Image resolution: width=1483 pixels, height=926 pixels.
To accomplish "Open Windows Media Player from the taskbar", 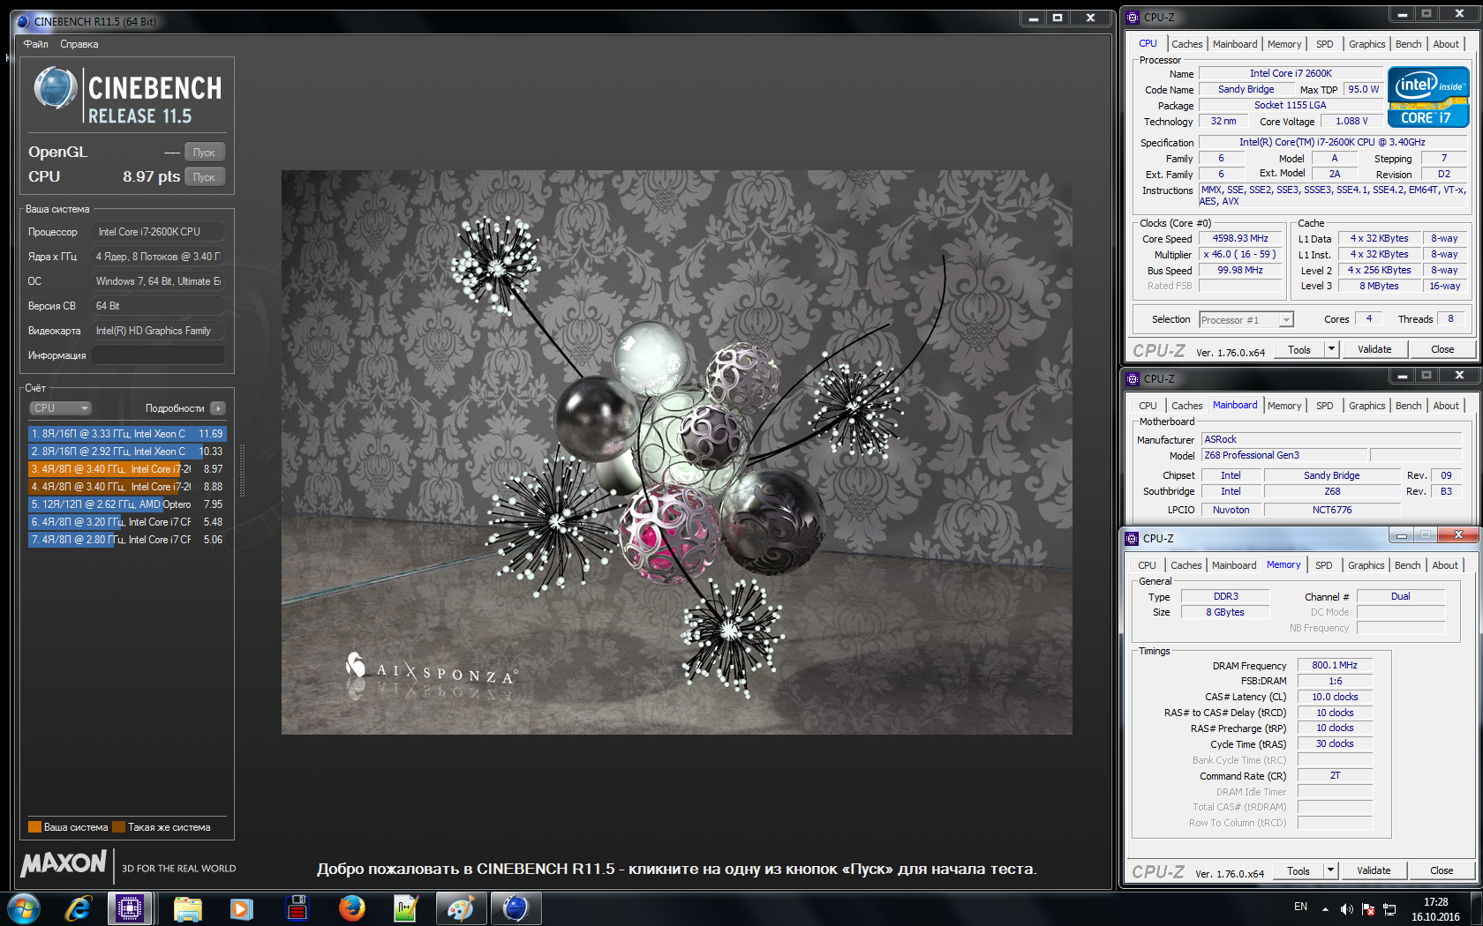I will pyautogui.click(x=241, y=908).
